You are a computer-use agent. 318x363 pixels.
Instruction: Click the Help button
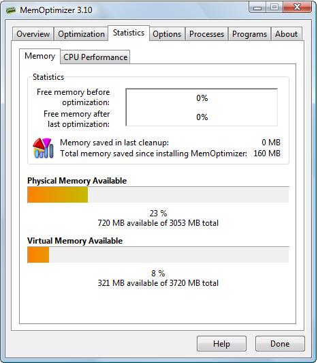pyautogui.click(x=221, y=344)
